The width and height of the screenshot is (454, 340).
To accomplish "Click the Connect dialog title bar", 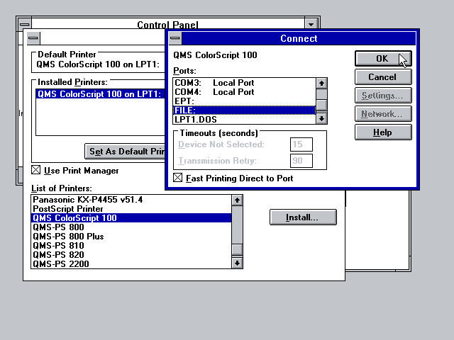I will [x=299, y=38].
